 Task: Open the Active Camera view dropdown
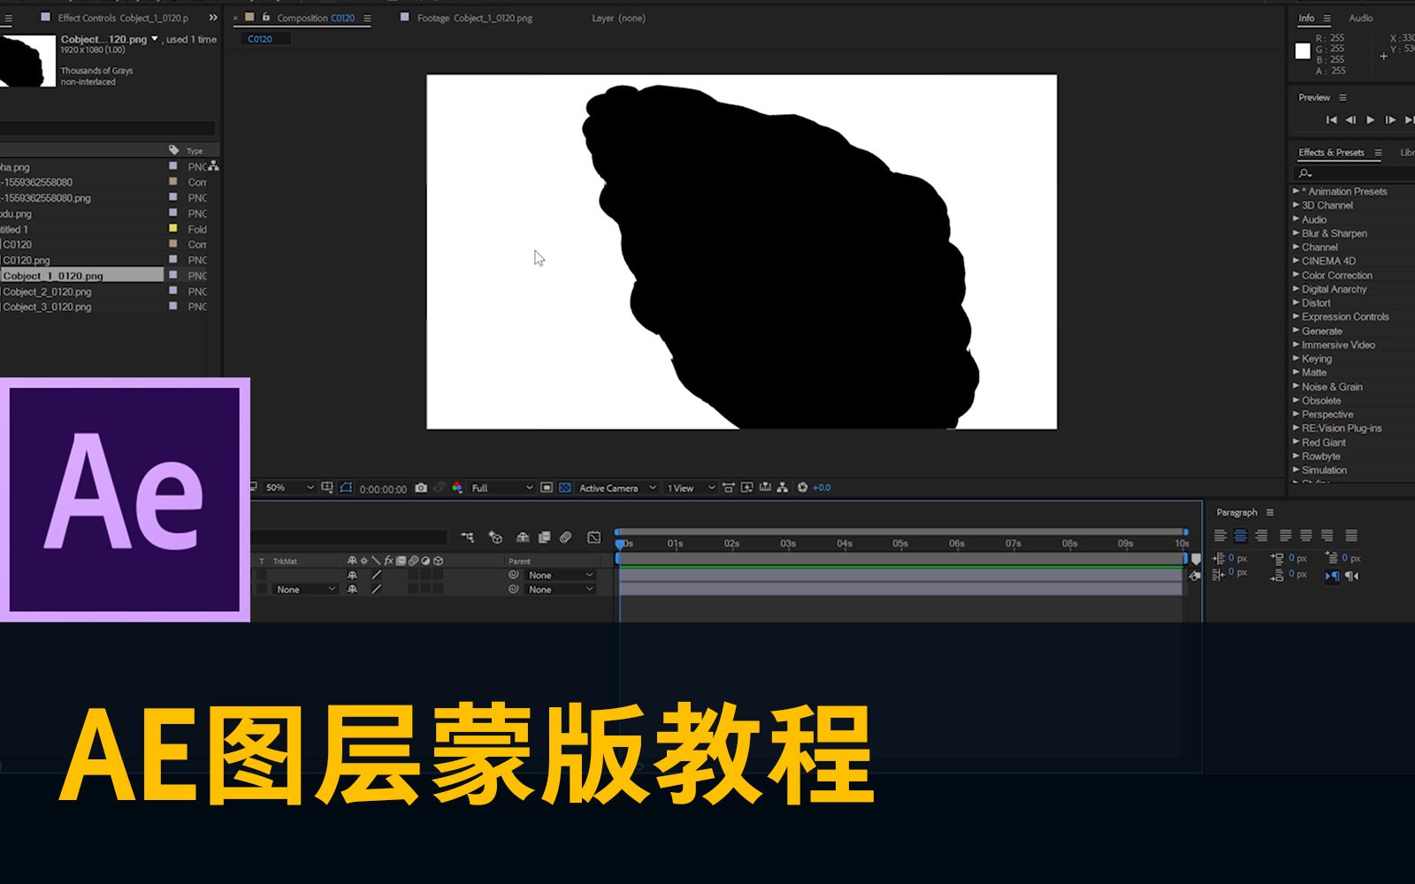615,487
